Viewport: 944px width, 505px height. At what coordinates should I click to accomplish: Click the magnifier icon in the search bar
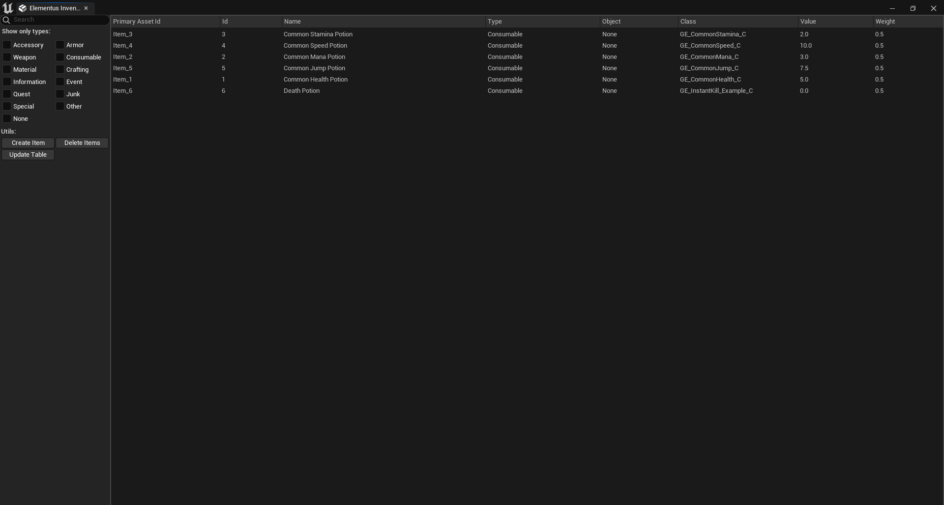[x=6, y=20]
